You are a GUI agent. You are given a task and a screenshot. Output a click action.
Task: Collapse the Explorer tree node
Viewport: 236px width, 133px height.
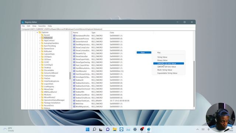tap(37, 33)
